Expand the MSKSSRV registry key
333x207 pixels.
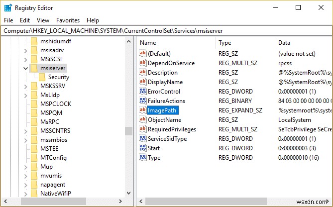click(25, 86)
